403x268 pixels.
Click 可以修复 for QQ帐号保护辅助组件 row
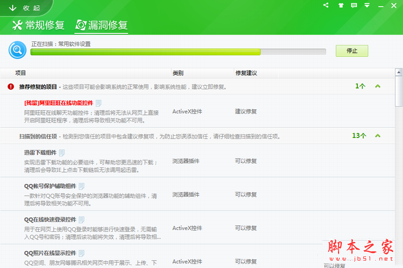246,194
